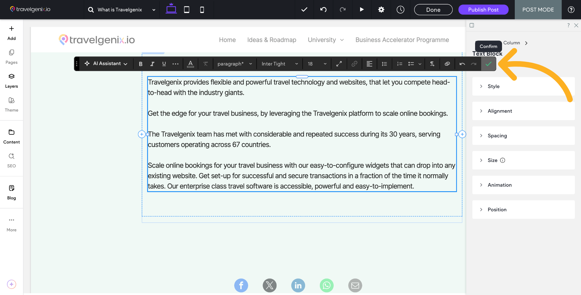581x295 pixels.
Task: Undo the last text edit
Action: pos(462,64)
